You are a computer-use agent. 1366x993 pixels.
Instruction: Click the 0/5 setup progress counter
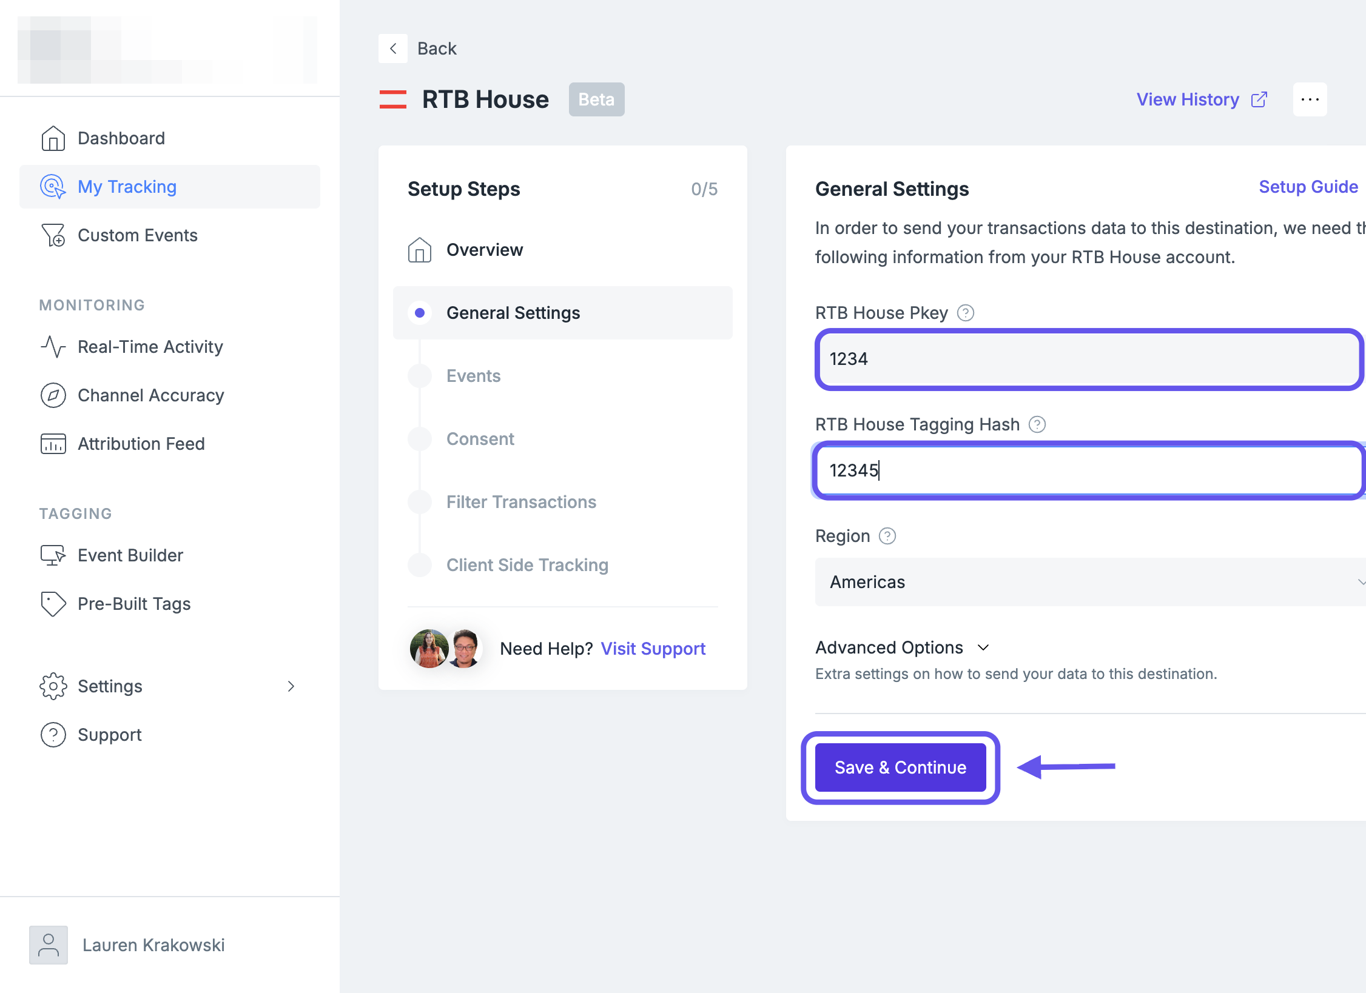(704, 189)
